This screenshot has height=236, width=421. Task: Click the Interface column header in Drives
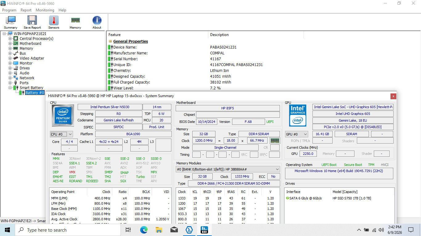click(x=308, y=192)
